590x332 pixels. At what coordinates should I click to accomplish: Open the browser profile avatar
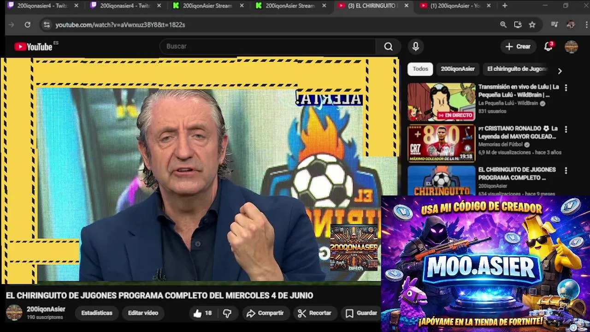(x=571, y=25)
